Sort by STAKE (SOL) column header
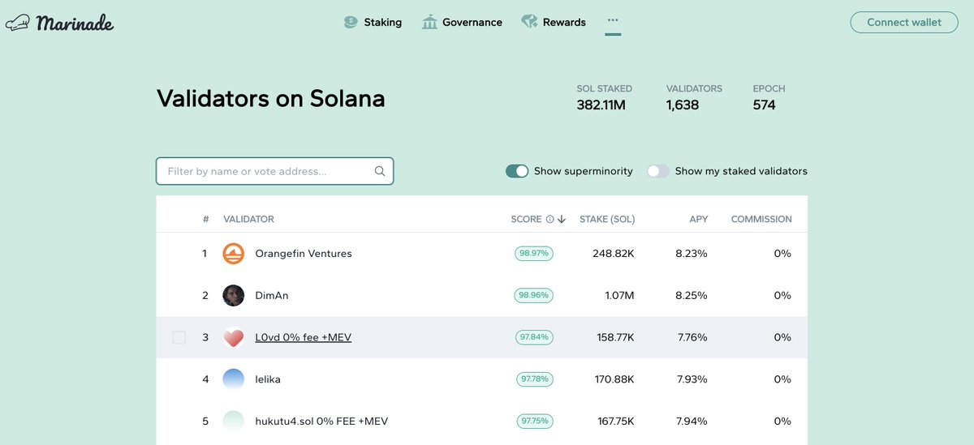Viewport: 974px width, 445px height. 607,219
